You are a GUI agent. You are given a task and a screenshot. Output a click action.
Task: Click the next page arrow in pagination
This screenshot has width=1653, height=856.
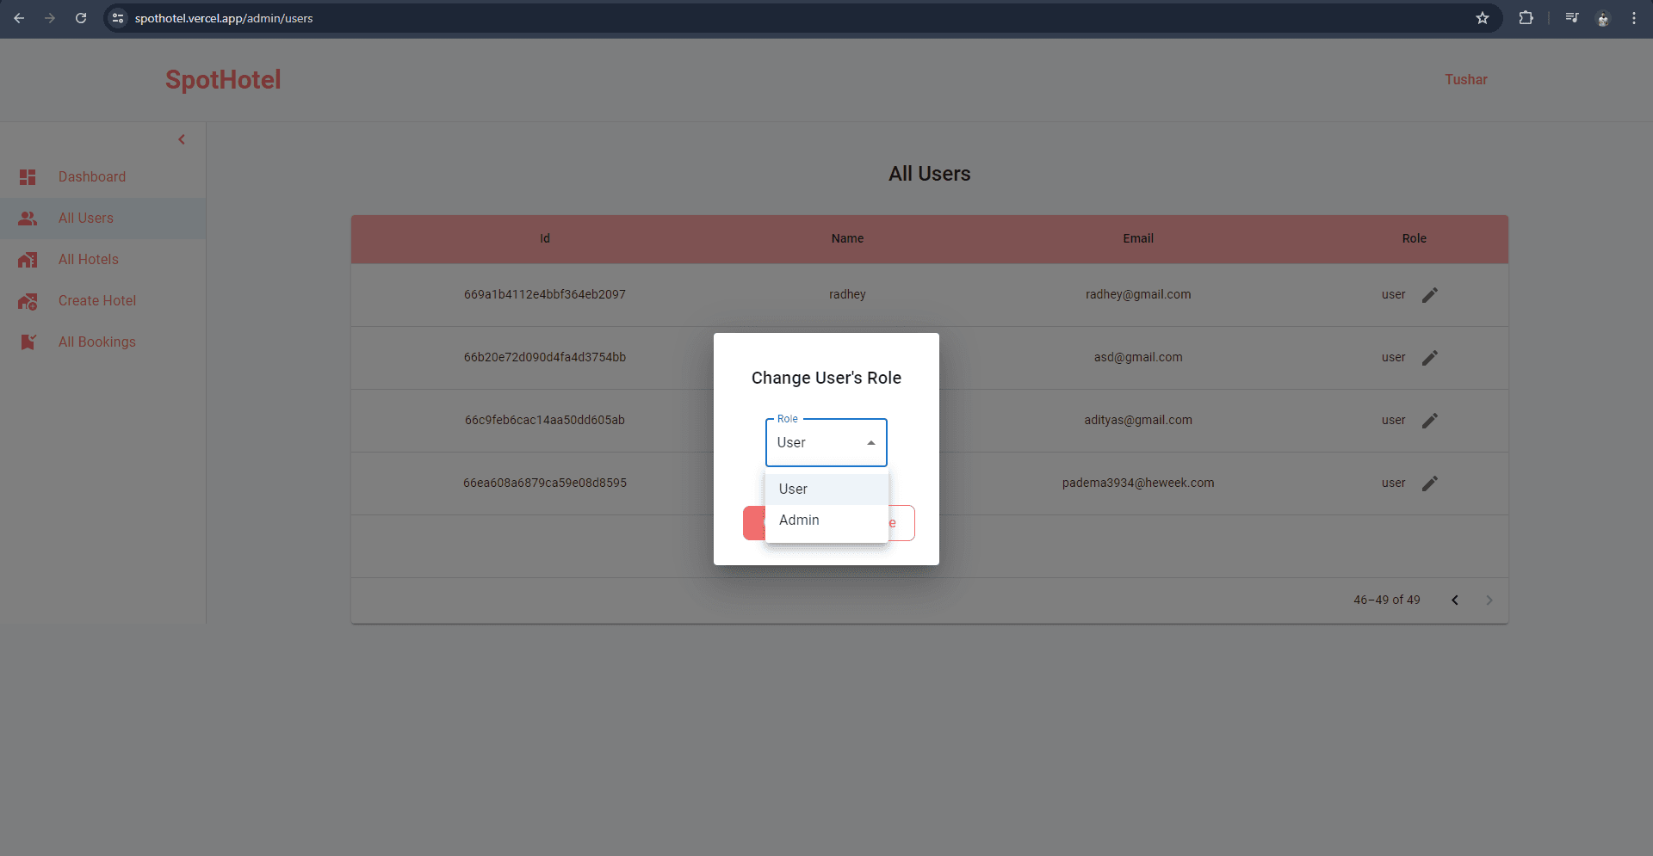(1489, 600)
